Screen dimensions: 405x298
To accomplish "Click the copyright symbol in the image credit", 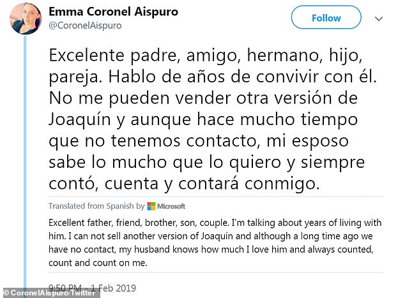I will tap(4, 292).
